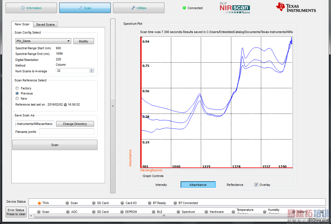Click the EEPROM error indicator
The height and width of the screenshot is (224, 331).
click(x=122, y=212)
